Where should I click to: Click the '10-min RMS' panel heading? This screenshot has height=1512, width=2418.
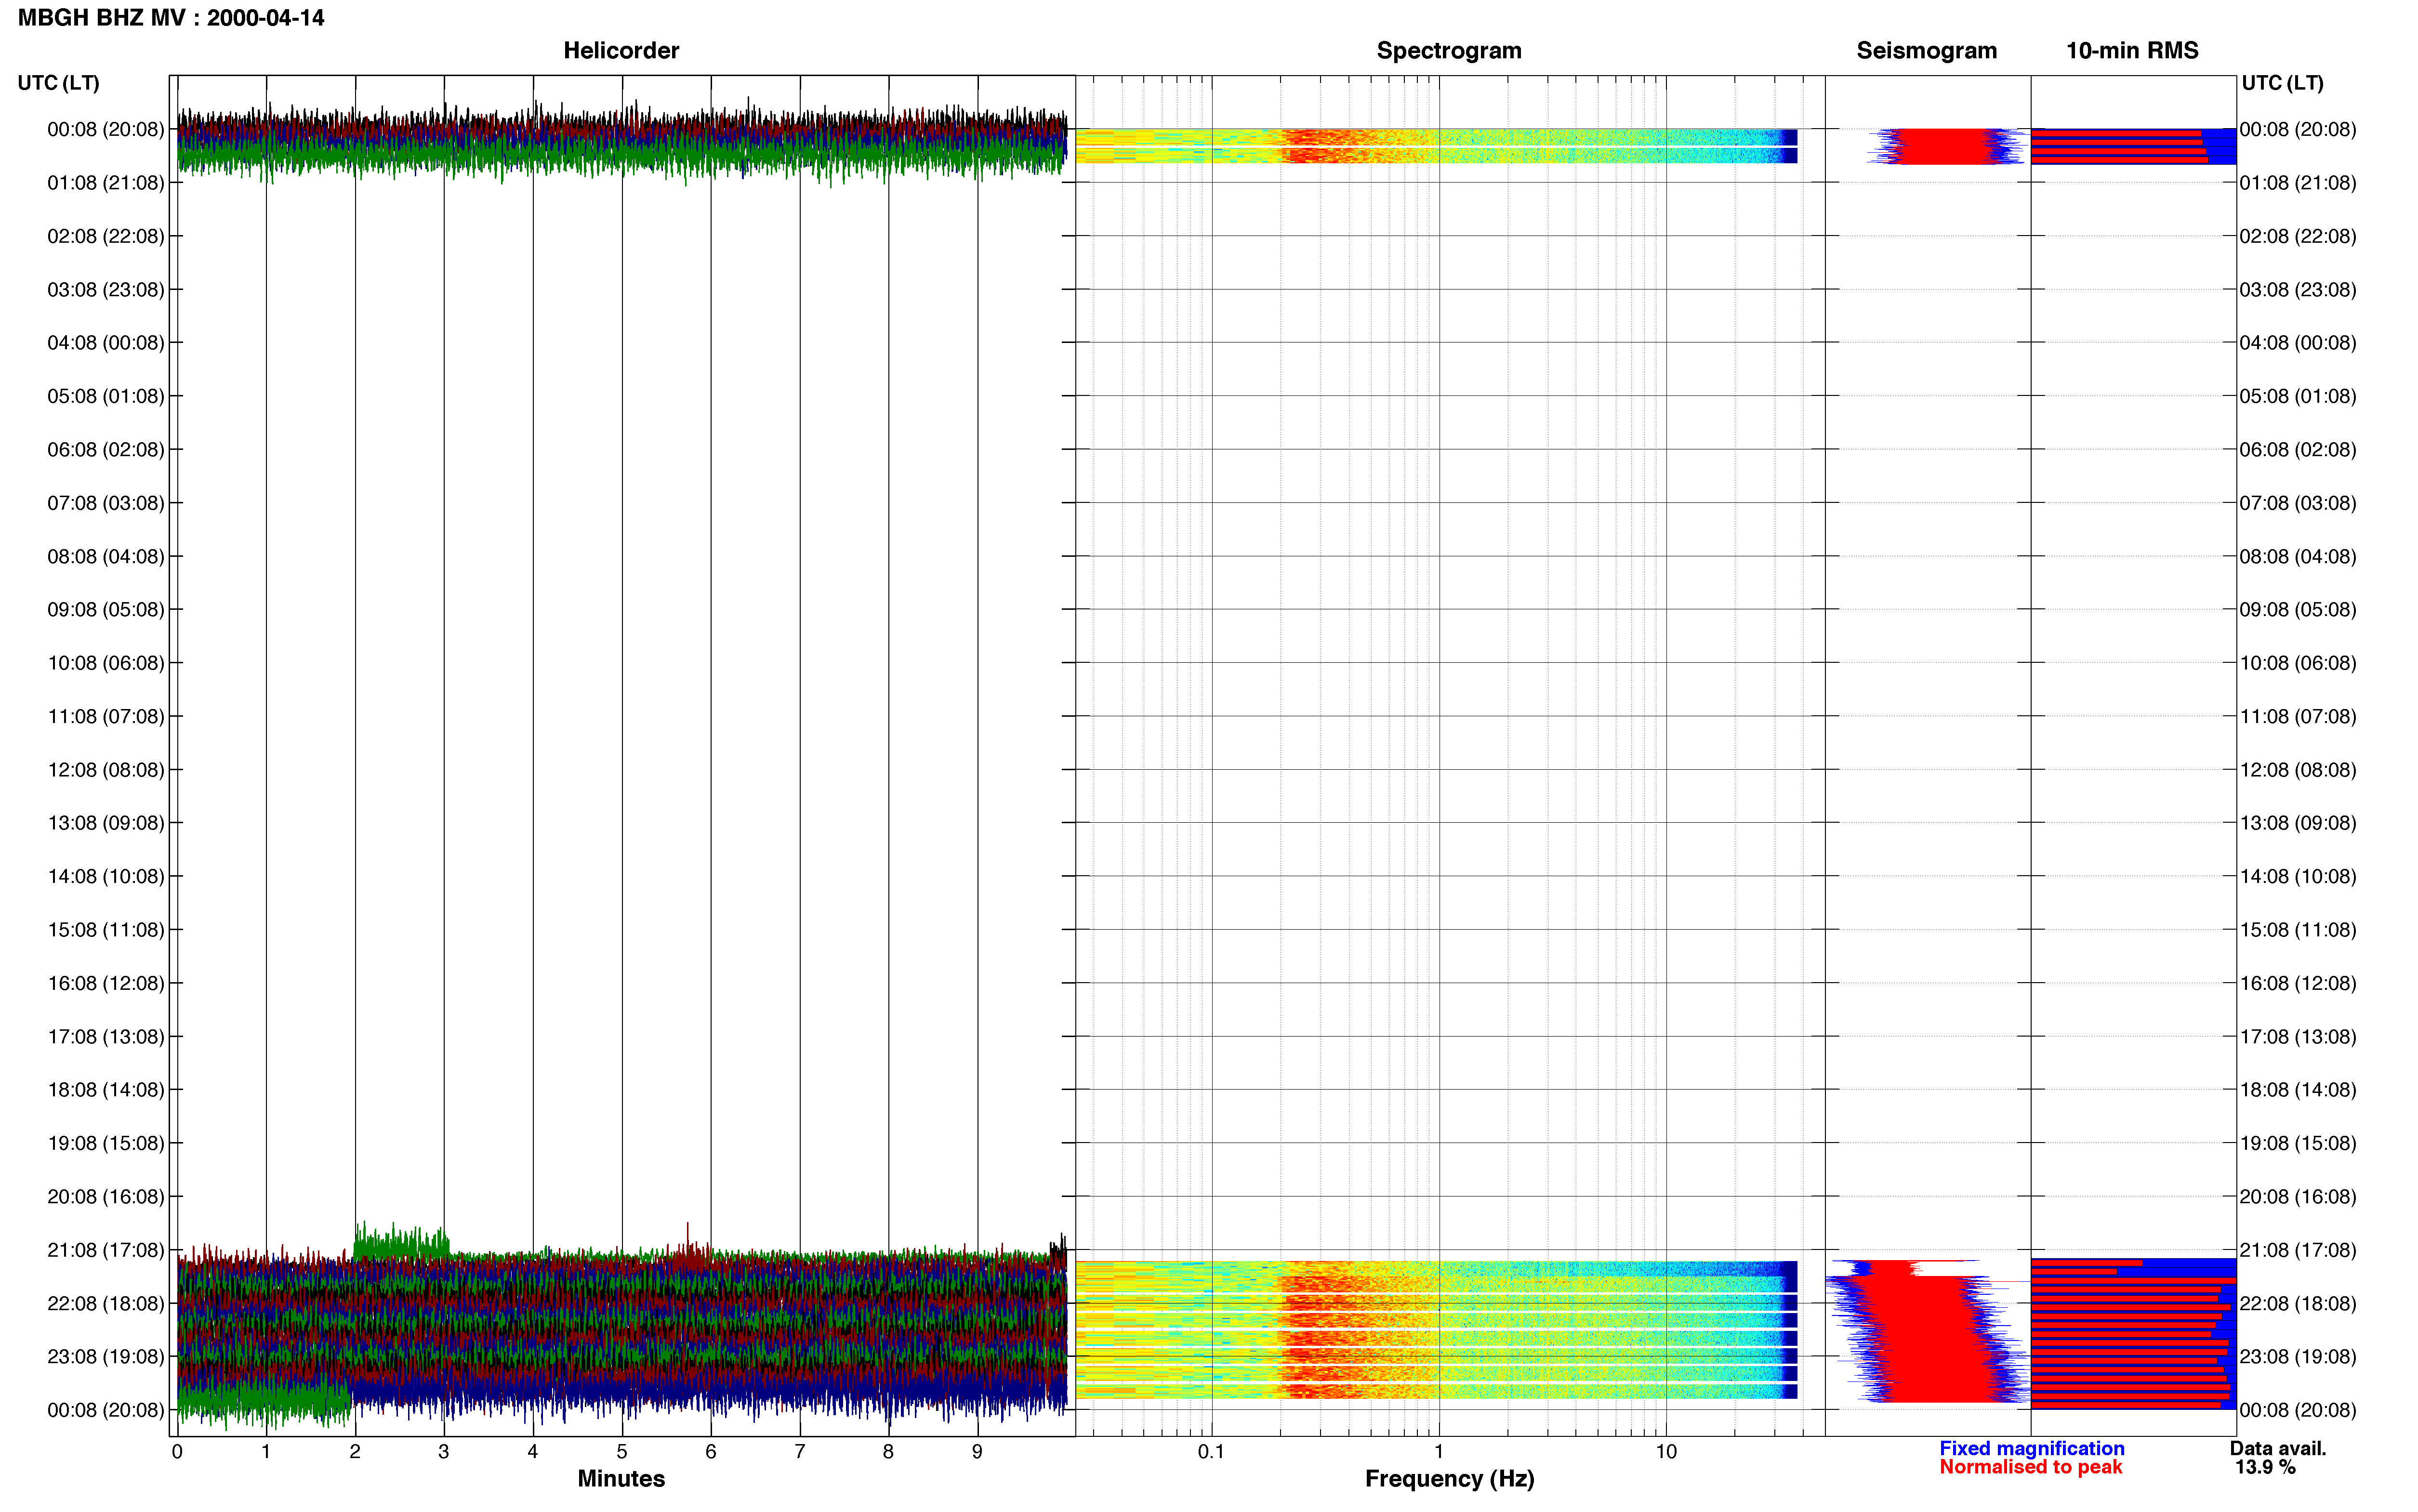pos(2132,51)
